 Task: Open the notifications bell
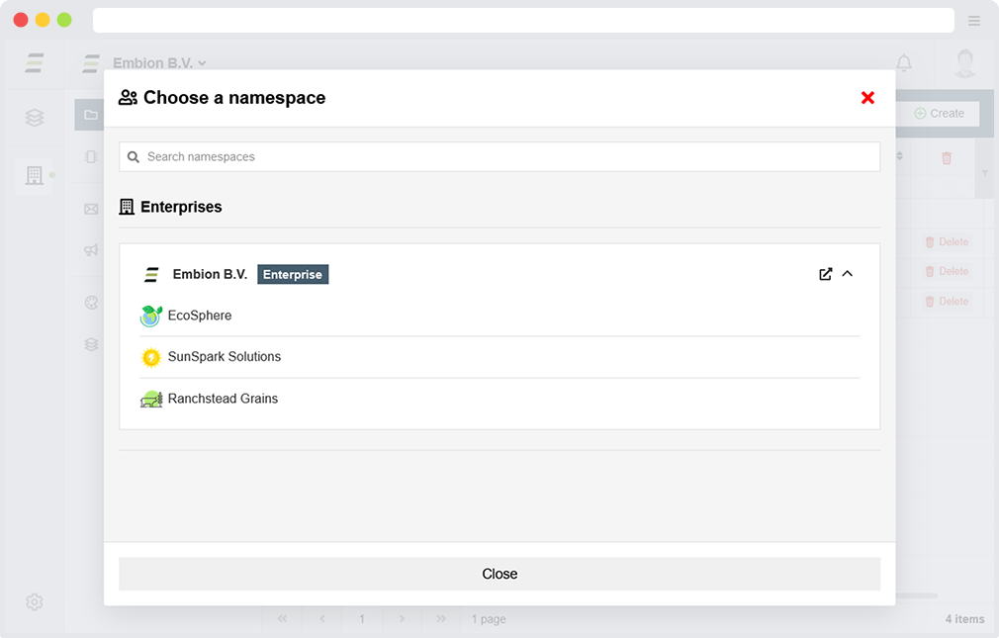[904, 63]
